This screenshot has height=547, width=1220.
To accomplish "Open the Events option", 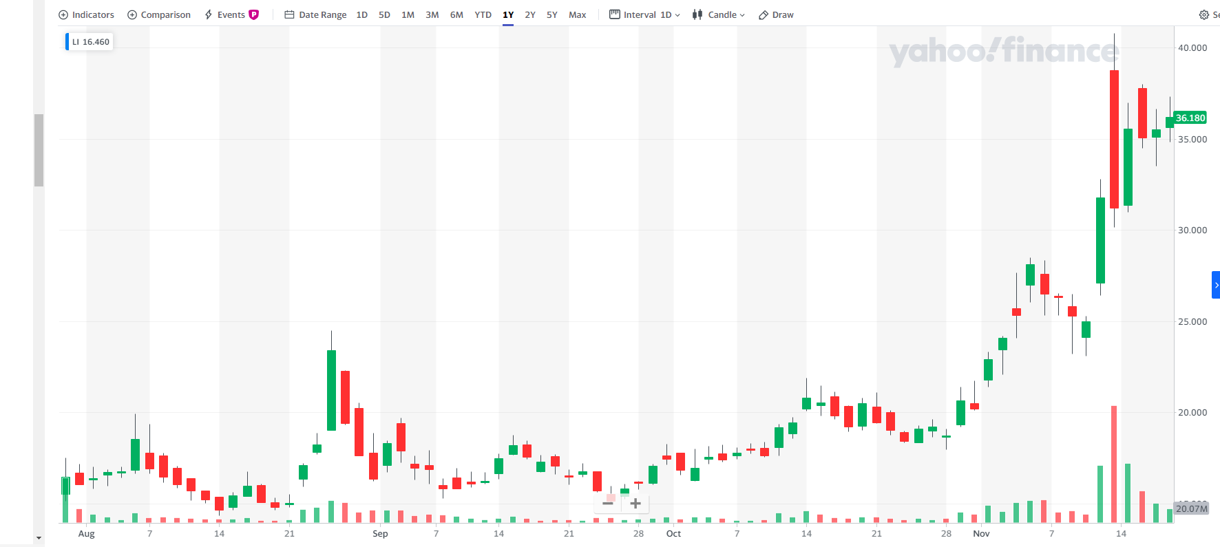I will coord(231,14).
